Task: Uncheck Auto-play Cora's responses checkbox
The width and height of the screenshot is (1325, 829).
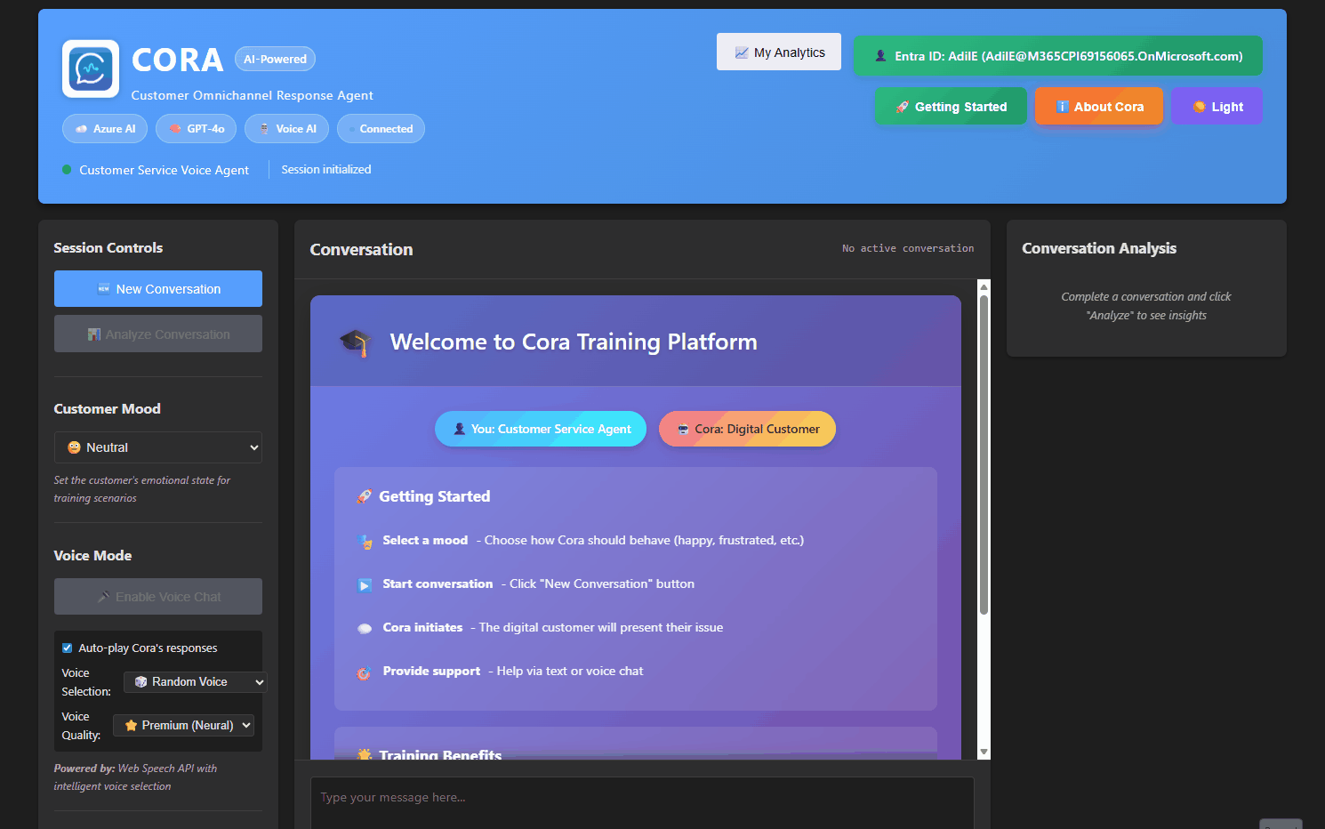Action: (68, 648)
